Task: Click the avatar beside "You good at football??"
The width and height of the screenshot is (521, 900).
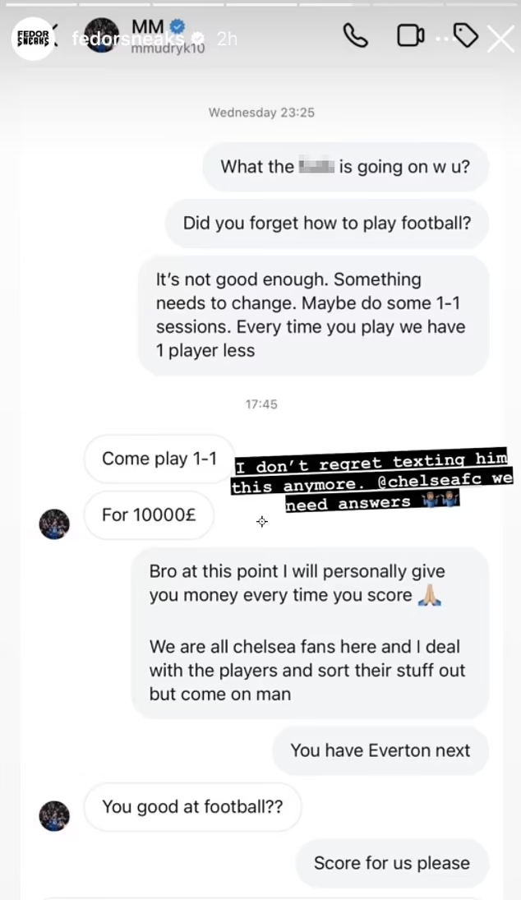Action: click(x=54, y=815)
